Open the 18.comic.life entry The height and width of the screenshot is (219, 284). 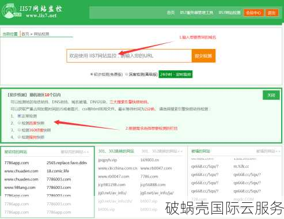58,171
